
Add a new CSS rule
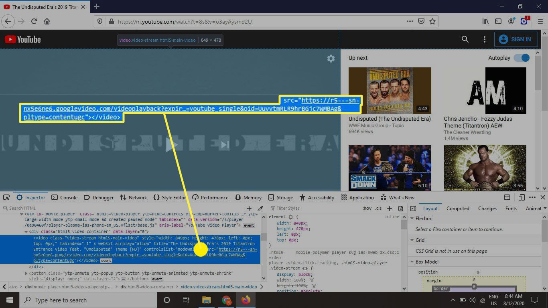coord(389,209)
